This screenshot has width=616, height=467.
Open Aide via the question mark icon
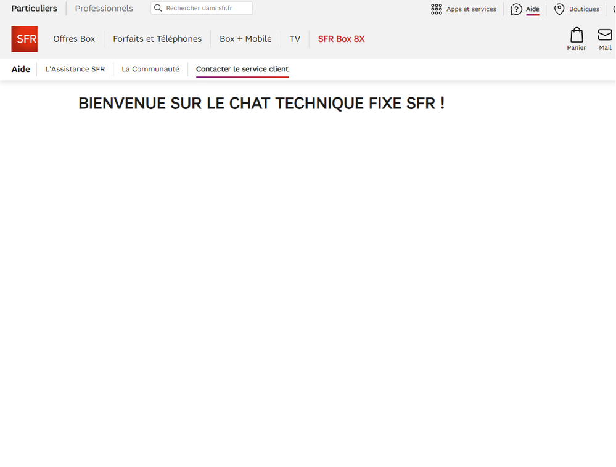point(515,9)
